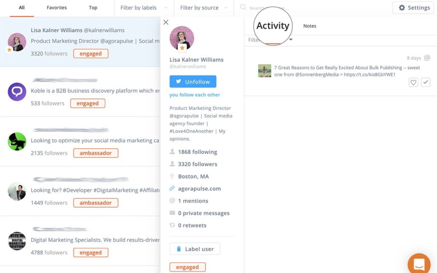Click the Label user button
Viewport: 437px width, 273px height.
tap(195, 249)
